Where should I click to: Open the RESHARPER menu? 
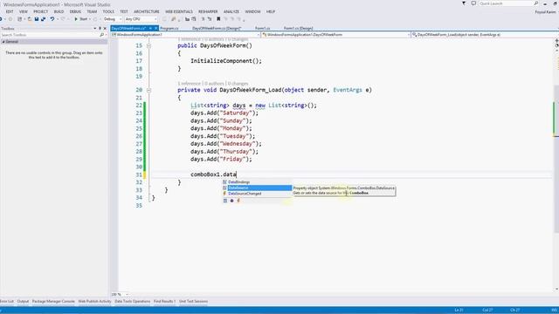tap(208, 11)
